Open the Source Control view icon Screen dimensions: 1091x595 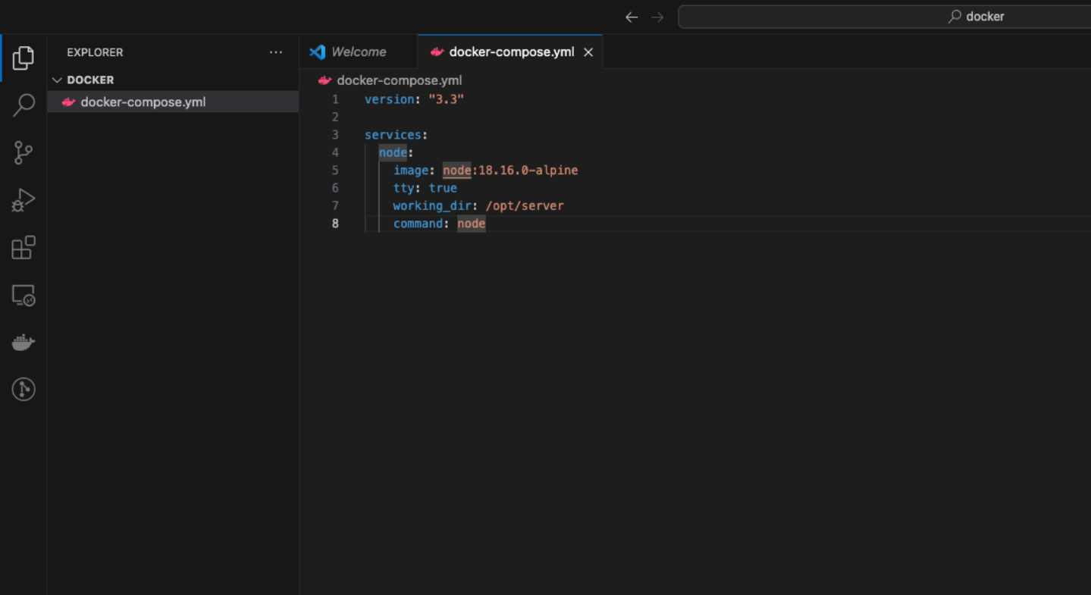click(x=24, y=152)
